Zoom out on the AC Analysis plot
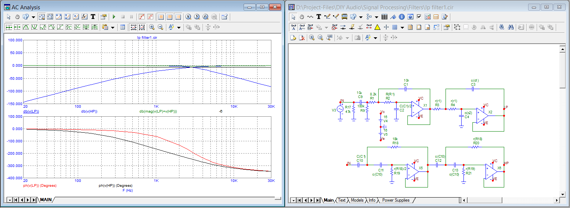This screenshot has height=208, width=570. click(x=161, y=27)
